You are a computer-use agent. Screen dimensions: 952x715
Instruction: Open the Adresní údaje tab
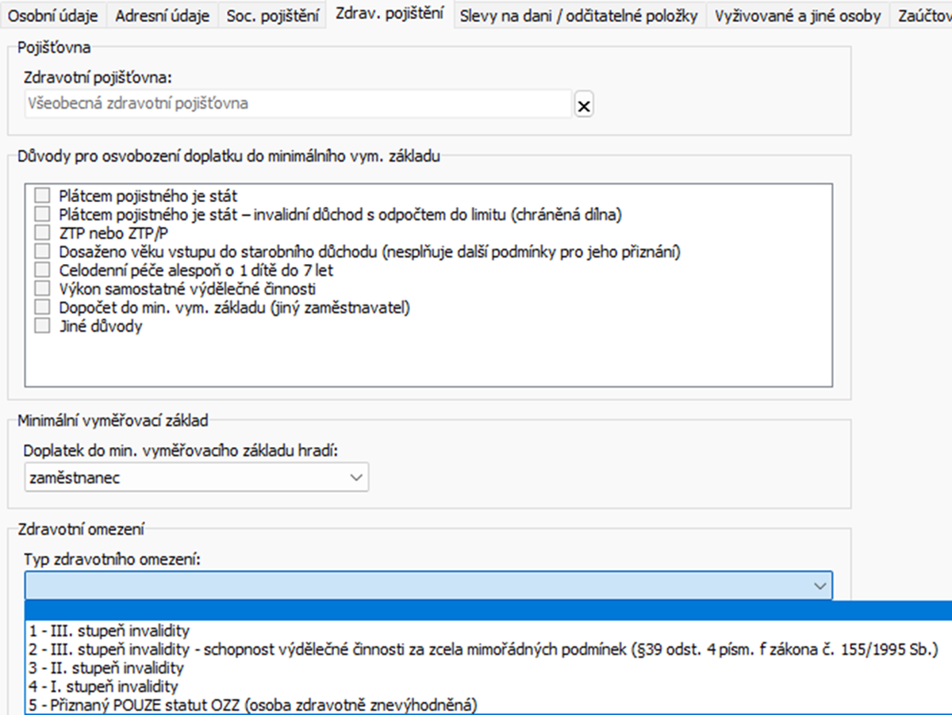(162, 16)
